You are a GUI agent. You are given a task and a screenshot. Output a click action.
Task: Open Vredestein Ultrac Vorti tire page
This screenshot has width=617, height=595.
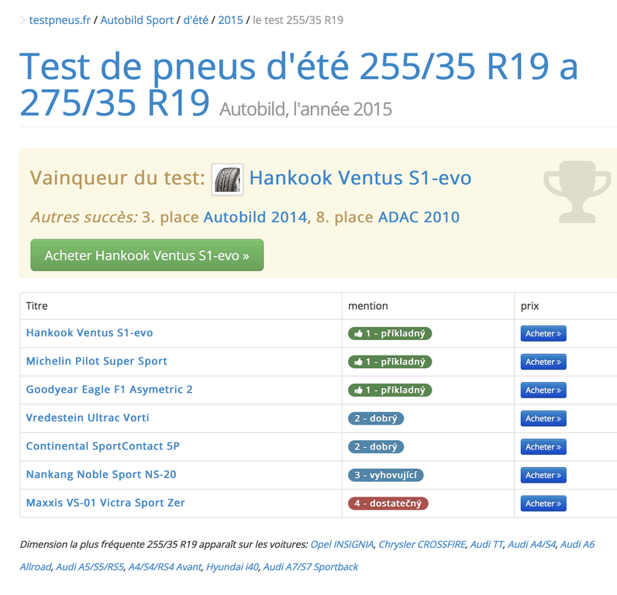88,418
